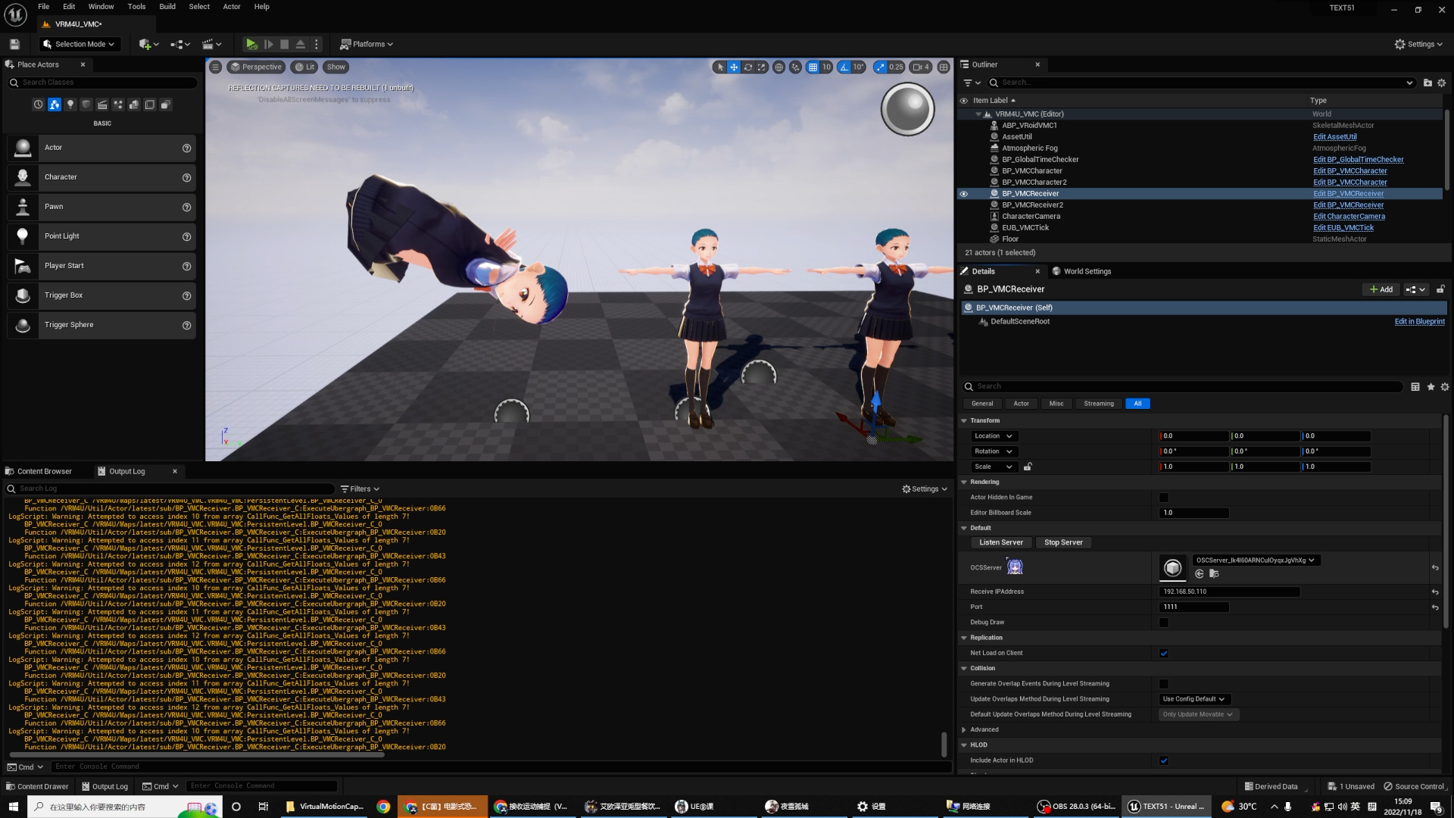Click the Port input field

1193,607
